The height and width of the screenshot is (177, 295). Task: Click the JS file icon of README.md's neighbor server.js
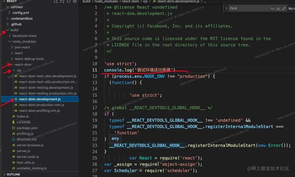tap(14, 151)
